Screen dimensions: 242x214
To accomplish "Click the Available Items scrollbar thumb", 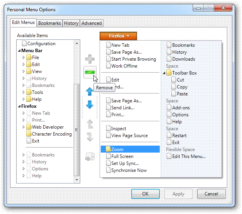I will (77, 130).
